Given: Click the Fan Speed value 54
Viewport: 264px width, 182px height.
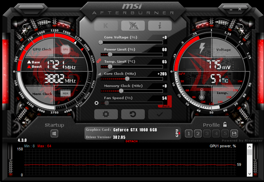Looking at the screenshot, I should (164, 98).
